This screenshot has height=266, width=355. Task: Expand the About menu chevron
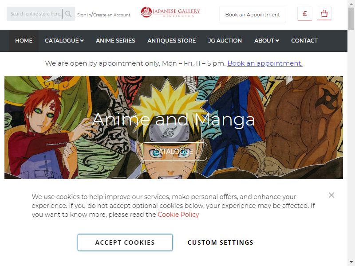pyautogui.click(x=277, y=41)
